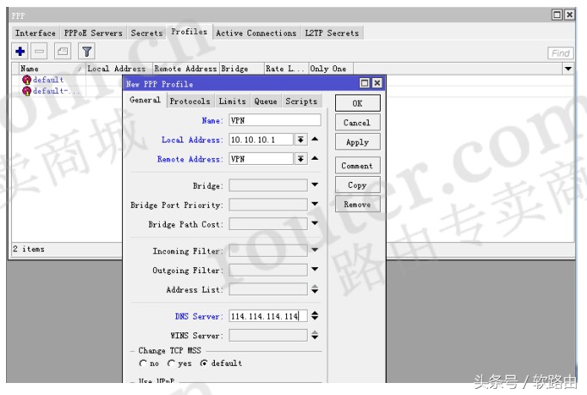Viewport: 587px width, 395px height.
Task: Click the Comment button
Action: (358, 166)
